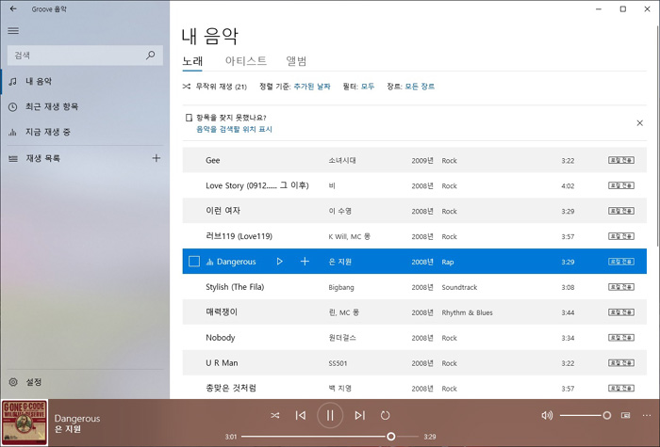Switch to the 앨범 tab
660x447 pixels.
pyautogui.click(x=296, y=61)
